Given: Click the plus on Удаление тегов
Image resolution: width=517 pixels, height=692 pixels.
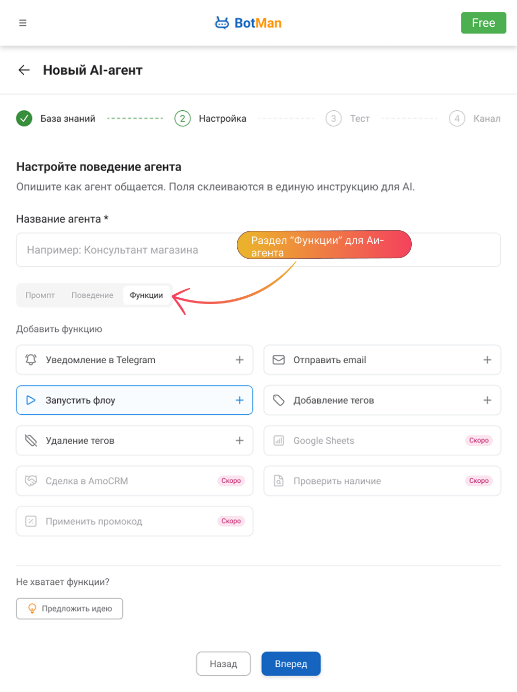Looking at the screenshot, I should click(x=239, y=441).
